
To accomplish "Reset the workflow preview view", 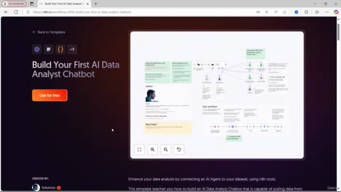I will click(x=179, y=149).
